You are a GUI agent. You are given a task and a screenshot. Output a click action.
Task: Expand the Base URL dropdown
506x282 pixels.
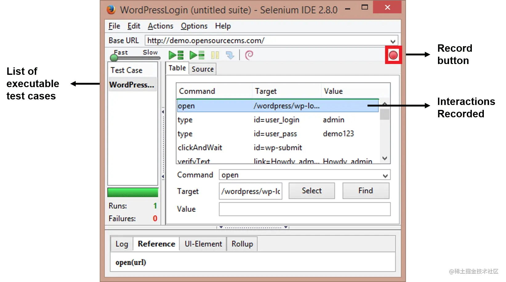pyautogui.click(x=393, y=41)
